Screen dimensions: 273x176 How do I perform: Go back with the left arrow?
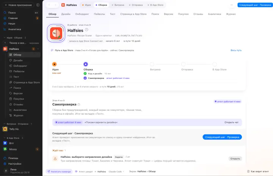(x=49, y=5)
